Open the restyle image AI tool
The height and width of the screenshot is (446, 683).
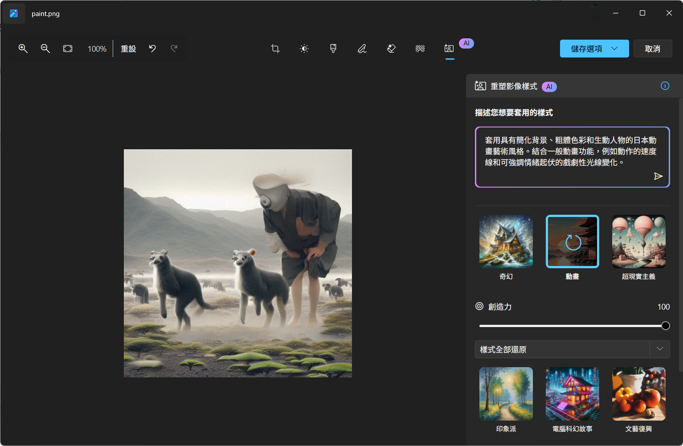[x=449, y=49]
